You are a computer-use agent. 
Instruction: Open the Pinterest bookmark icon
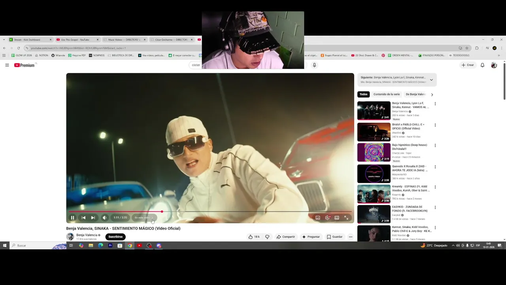pos(383,55)
